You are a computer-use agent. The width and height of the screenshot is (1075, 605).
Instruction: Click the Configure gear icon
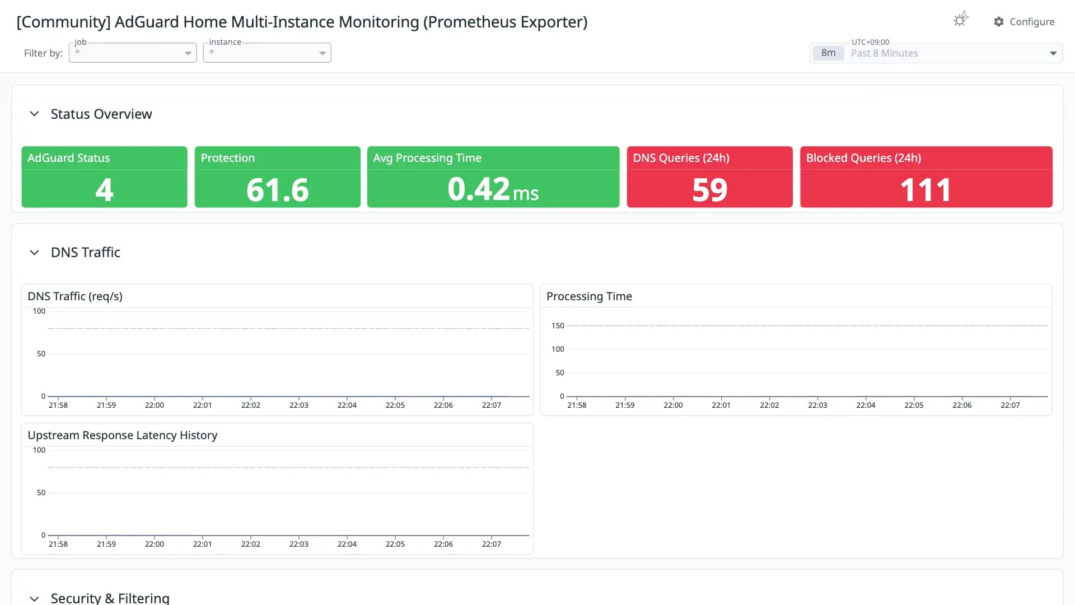pos(999,22)
